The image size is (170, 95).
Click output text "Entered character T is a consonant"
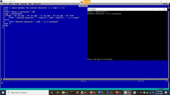point(104,14)
